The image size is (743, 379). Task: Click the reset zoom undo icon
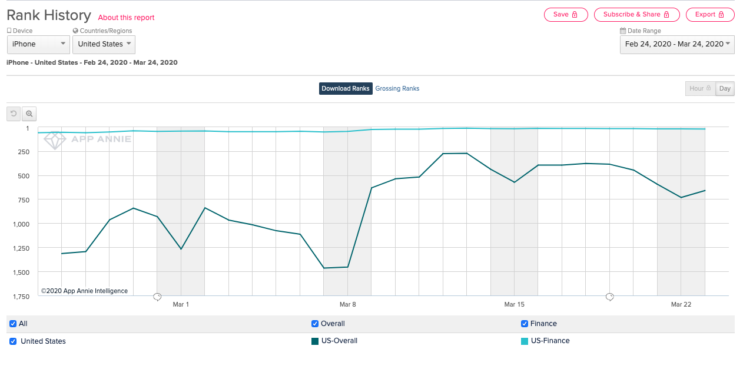point(13,114)
